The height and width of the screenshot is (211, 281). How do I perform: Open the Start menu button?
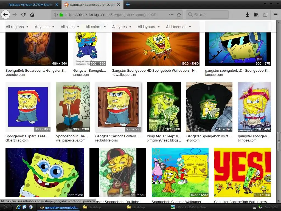[x=5, y=207]
